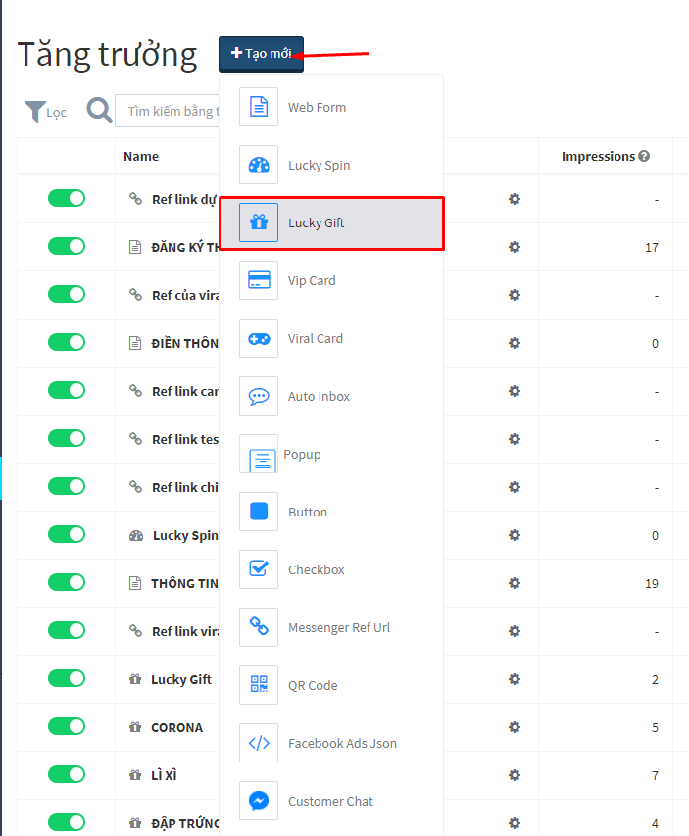689x836 pixels.
Task: Toggle off the Ref link dự campaign switch
Action: pos(67,198)
